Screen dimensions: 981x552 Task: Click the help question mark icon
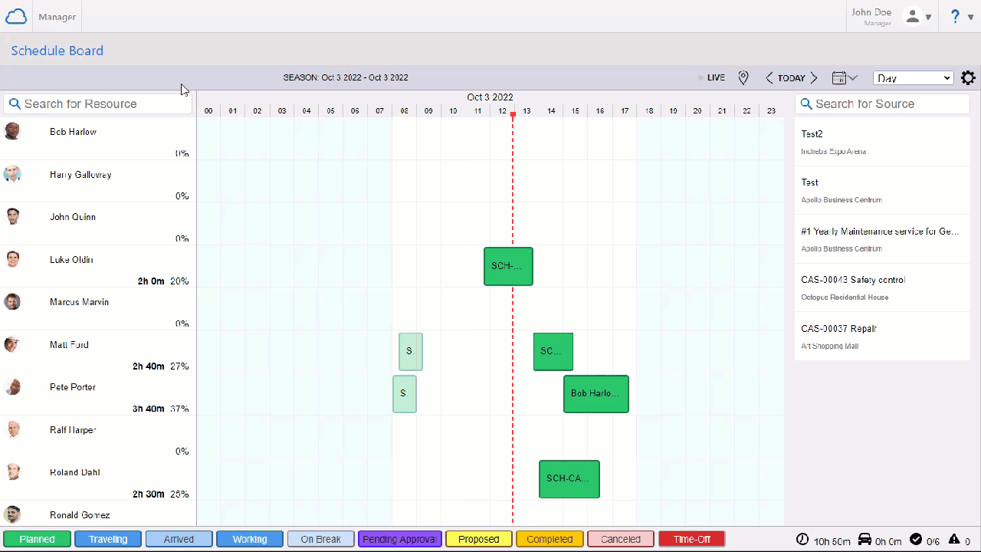pos(955,16)
